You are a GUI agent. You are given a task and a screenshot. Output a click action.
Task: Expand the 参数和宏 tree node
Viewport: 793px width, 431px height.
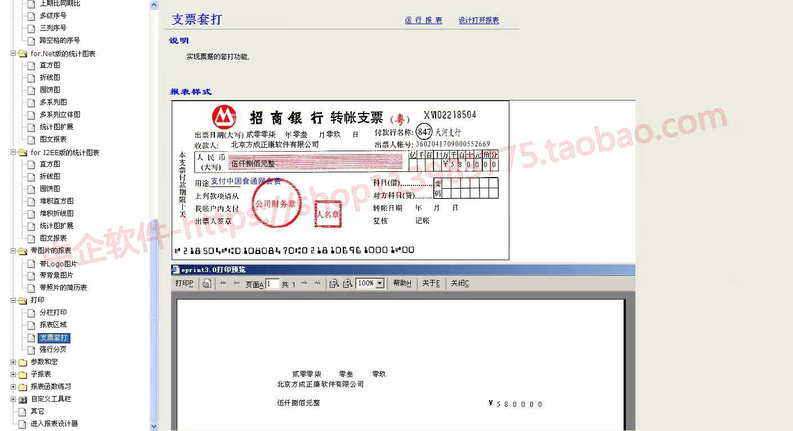point(14,362)
